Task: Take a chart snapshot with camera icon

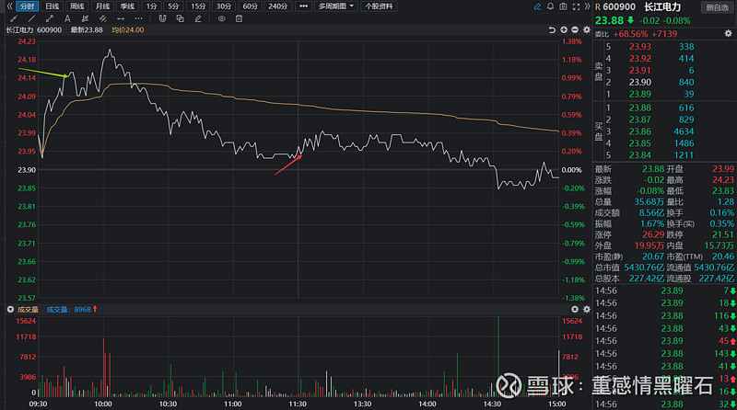Action: tap(563, 6)
